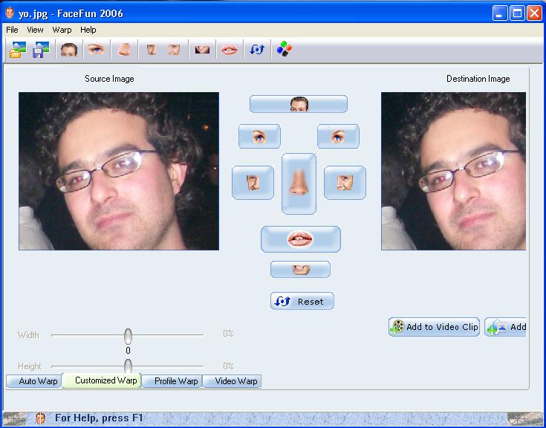This screenshot has width=546, height=428.
Task: Choose the chin button in center panel
Action: point(300,269)
